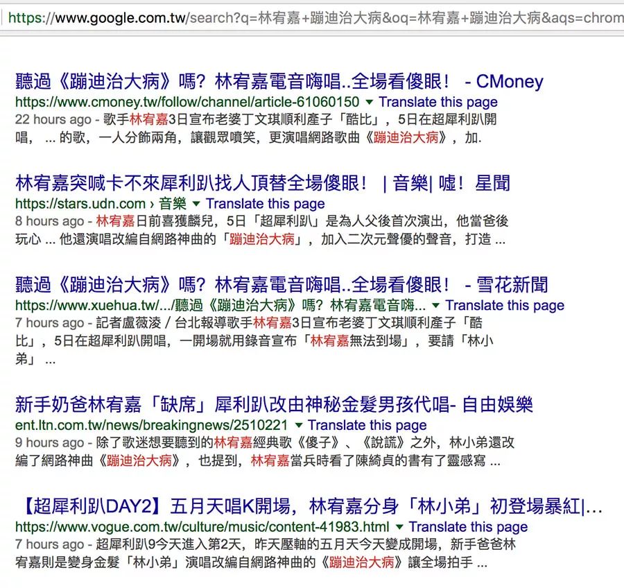Click the '22 hours ago' snippet text
The height and width of the screenshot is (588, 624).
tap(53, 119)
